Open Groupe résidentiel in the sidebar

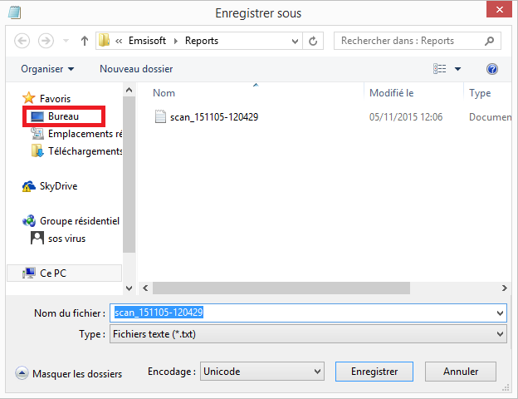coord(79,221)
